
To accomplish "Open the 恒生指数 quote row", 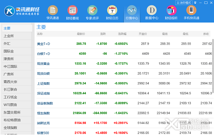I will [124, 113].
